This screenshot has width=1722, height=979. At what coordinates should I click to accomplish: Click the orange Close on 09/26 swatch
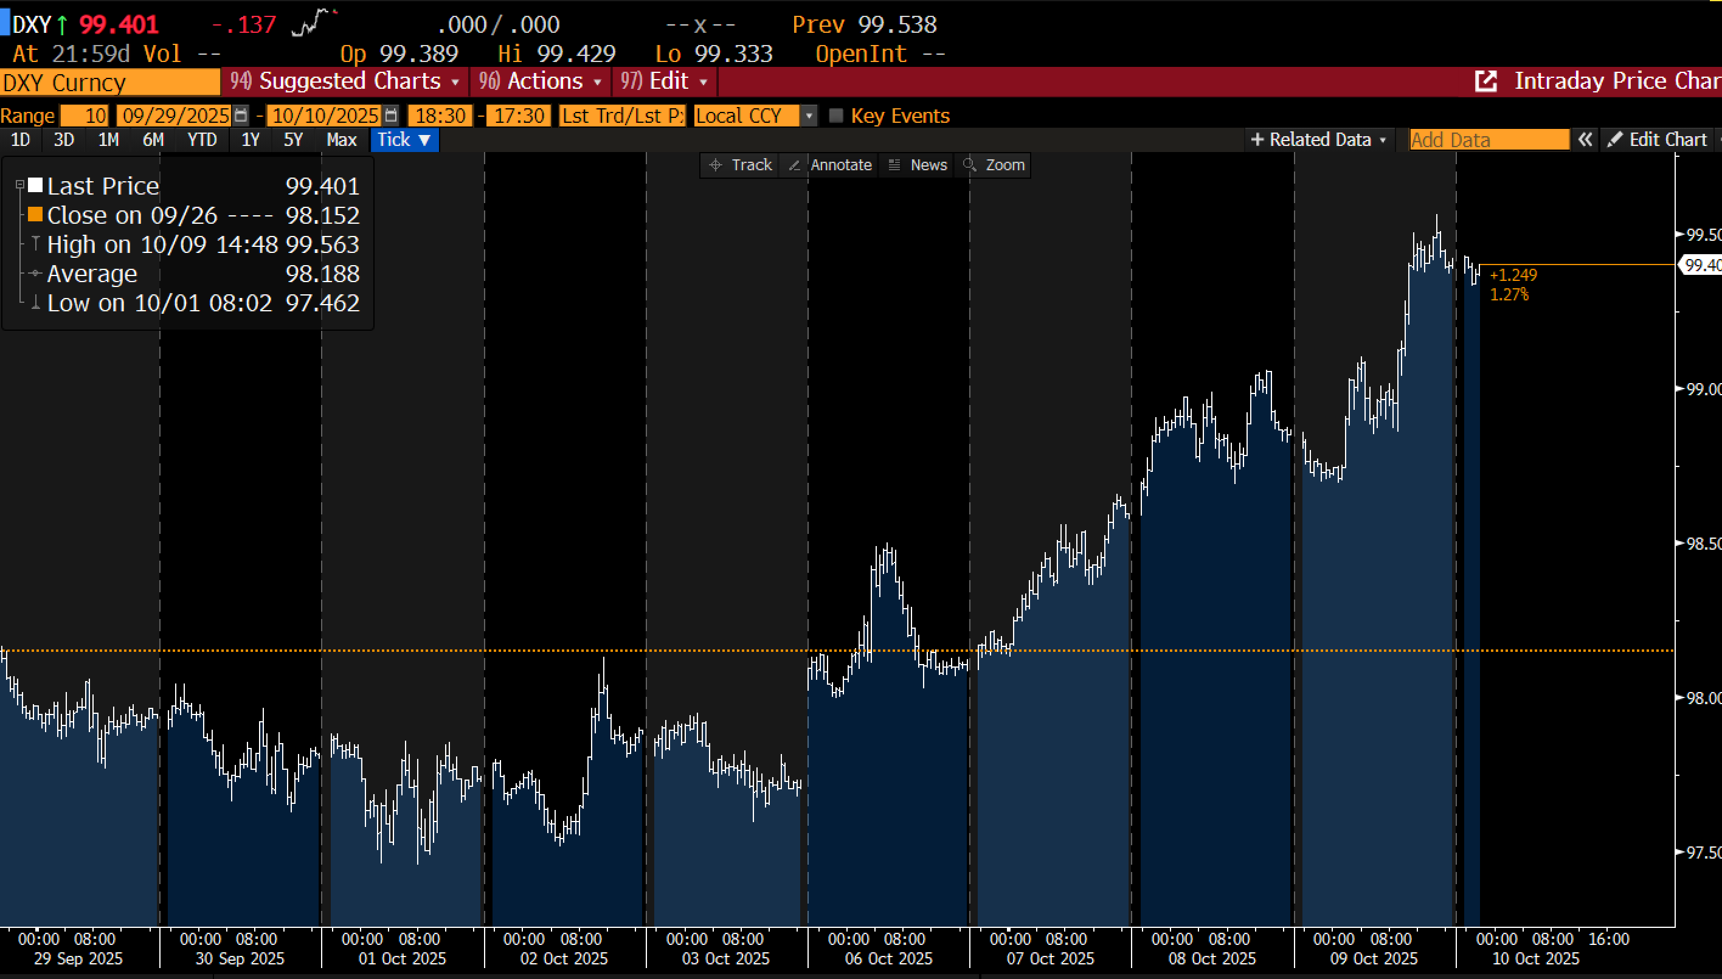point(35,215)
